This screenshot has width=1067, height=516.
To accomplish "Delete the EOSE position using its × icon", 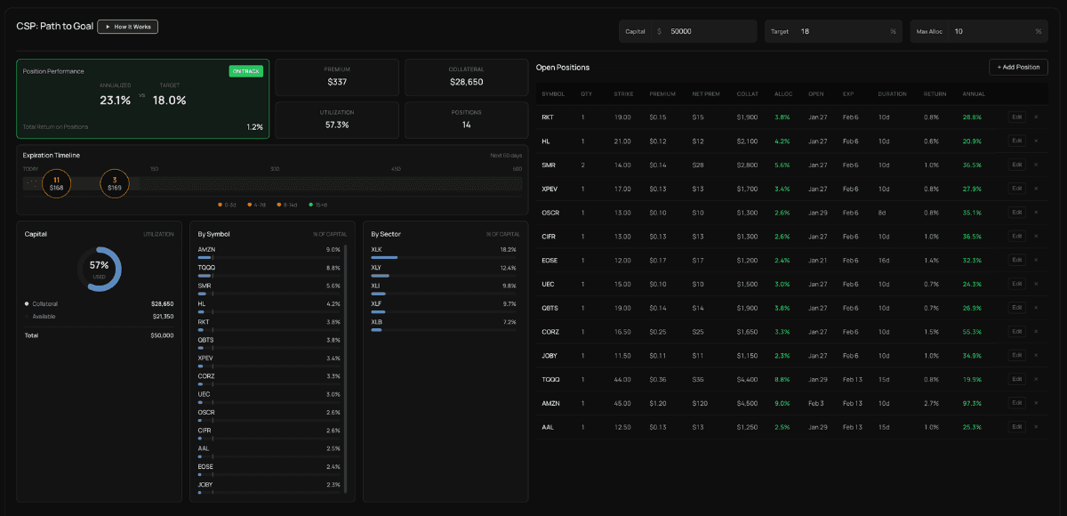I will tap(1035, 260).
